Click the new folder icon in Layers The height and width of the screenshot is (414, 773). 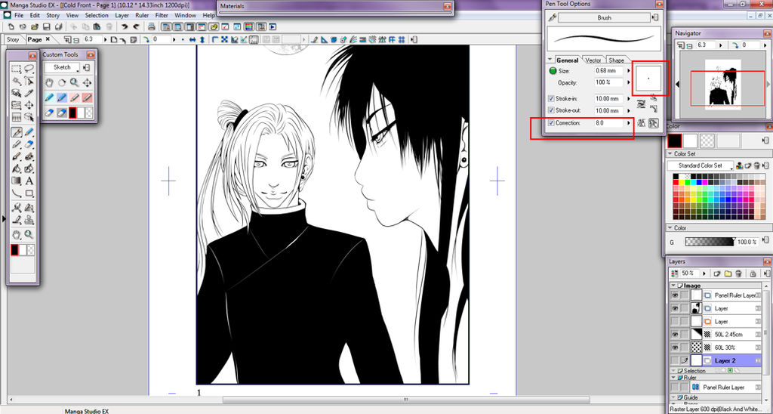coord(728,273)
